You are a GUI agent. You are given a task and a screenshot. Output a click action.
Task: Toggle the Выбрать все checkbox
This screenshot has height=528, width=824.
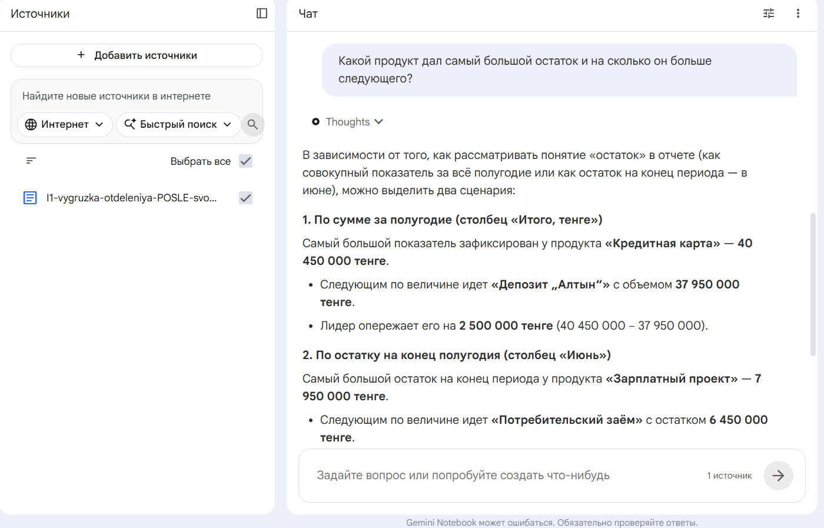(x=246, y=161)
